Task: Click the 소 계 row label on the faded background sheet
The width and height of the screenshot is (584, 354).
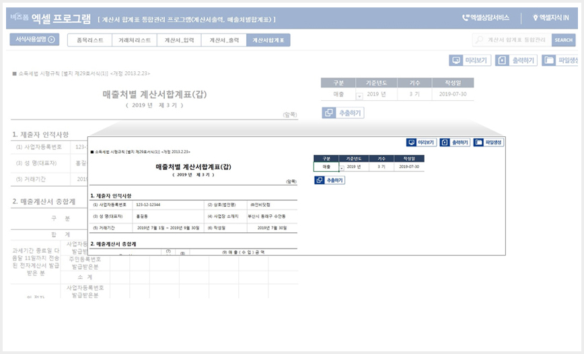Action: [85, 277]
